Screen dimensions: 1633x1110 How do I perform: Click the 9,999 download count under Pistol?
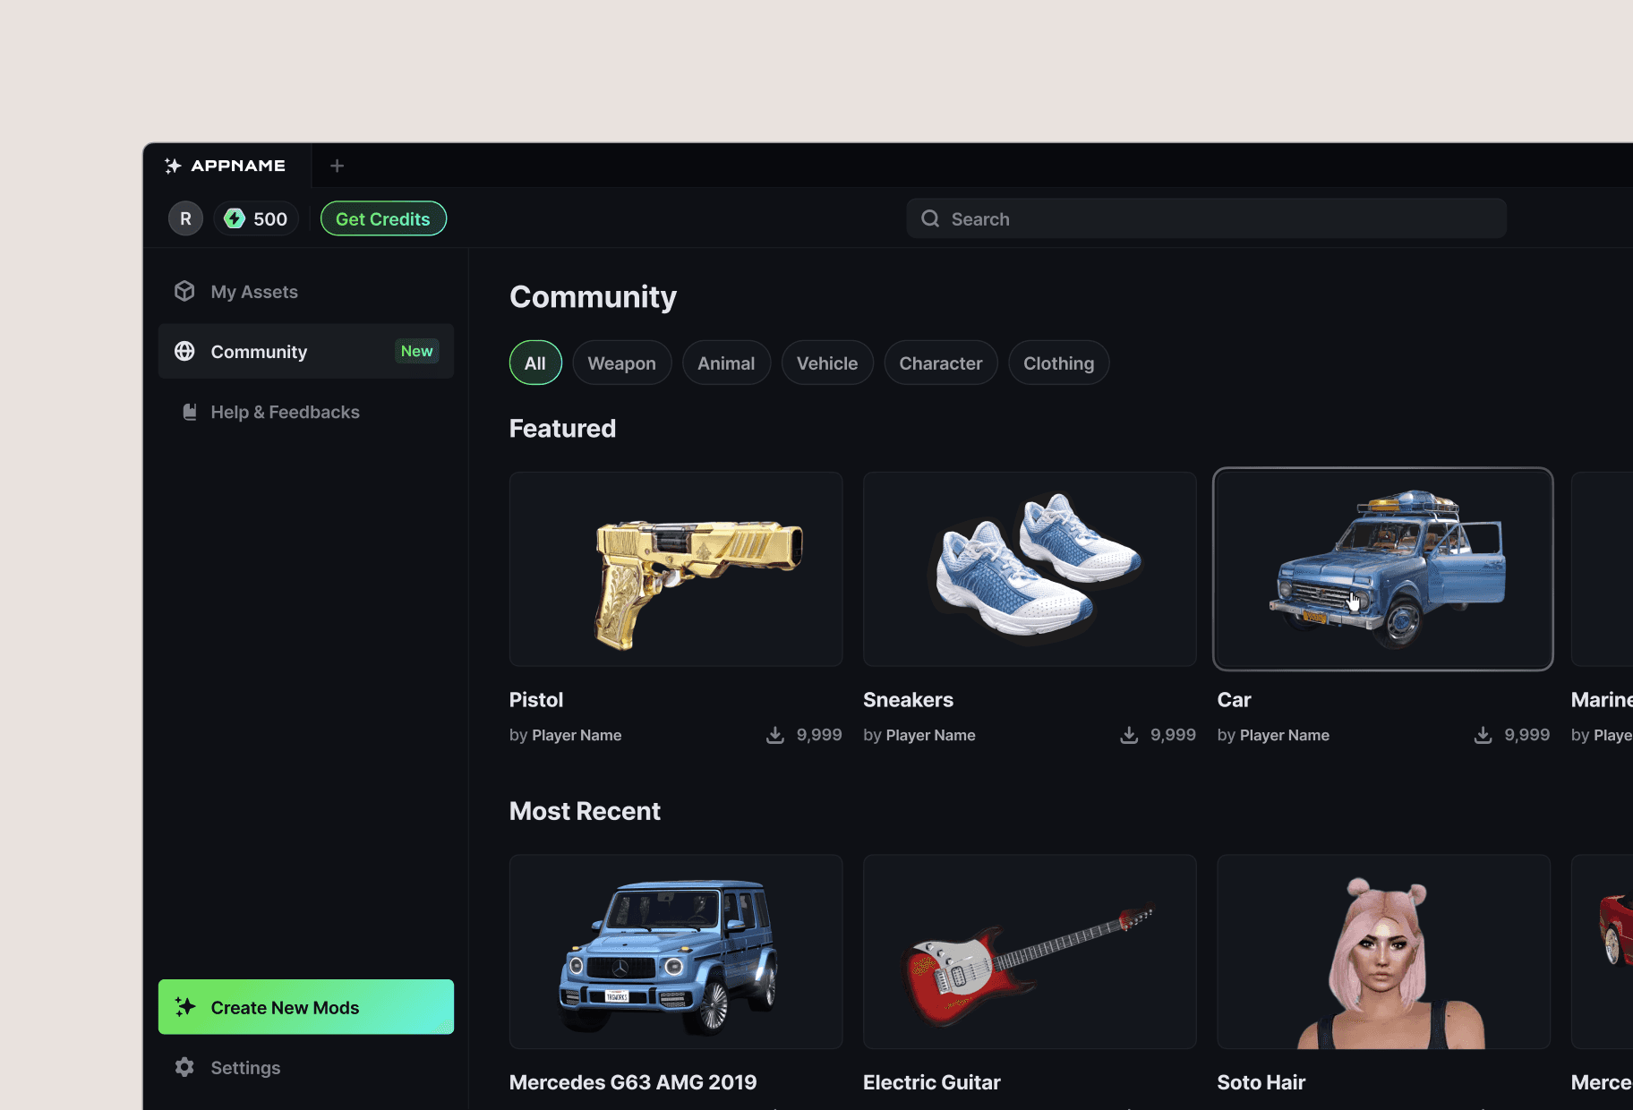tap(819, 735)
